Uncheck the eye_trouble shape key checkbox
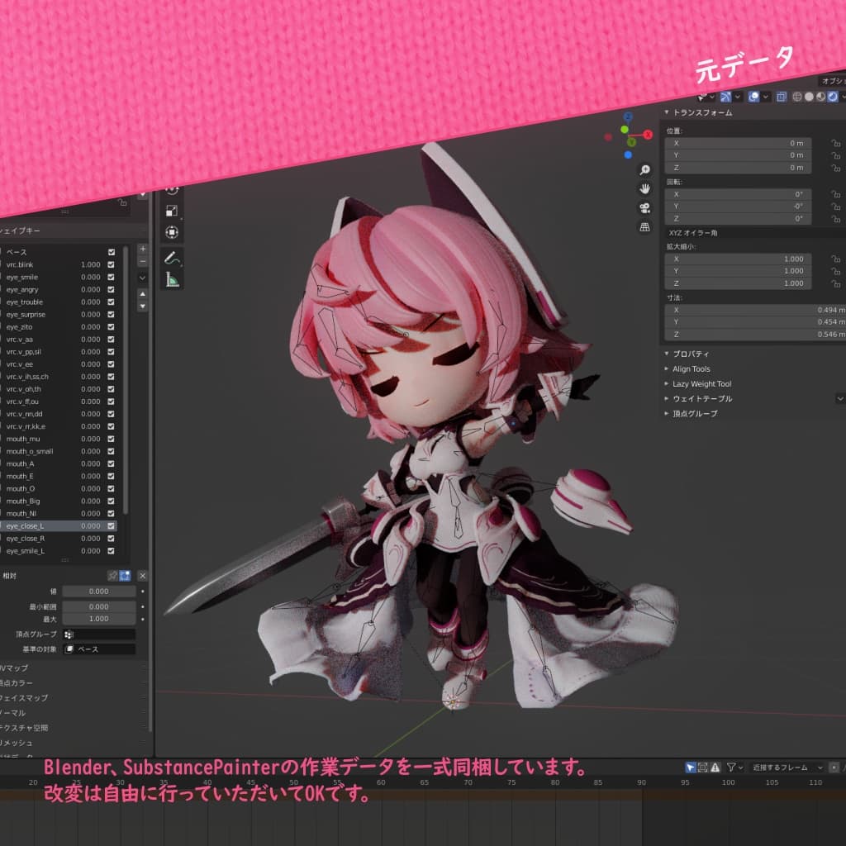The image size is (846, 846). coord(112,302)
